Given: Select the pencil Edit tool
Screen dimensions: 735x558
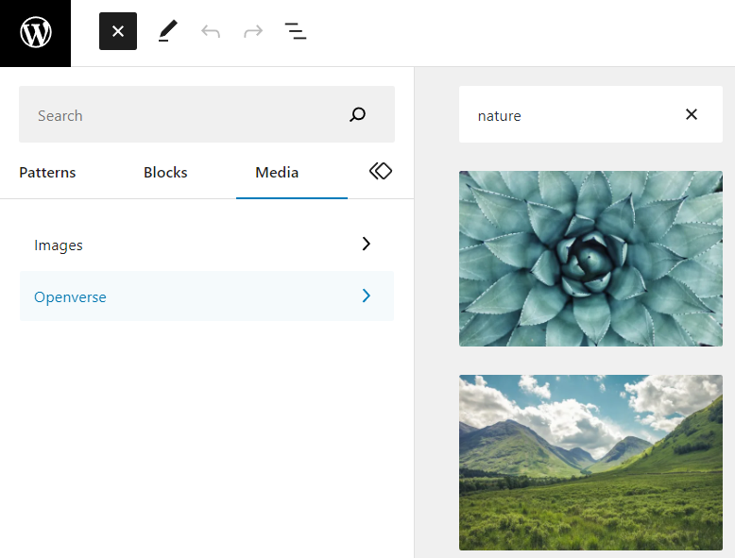Looking at the screenshot, I should (x=167, y=31).
